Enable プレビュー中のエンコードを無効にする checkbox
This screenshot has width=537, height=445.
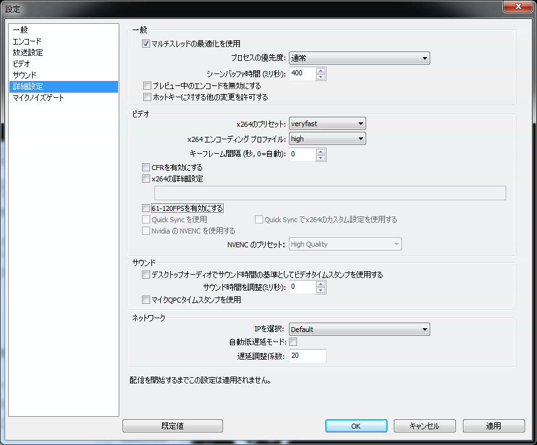[x=147, y=85]
